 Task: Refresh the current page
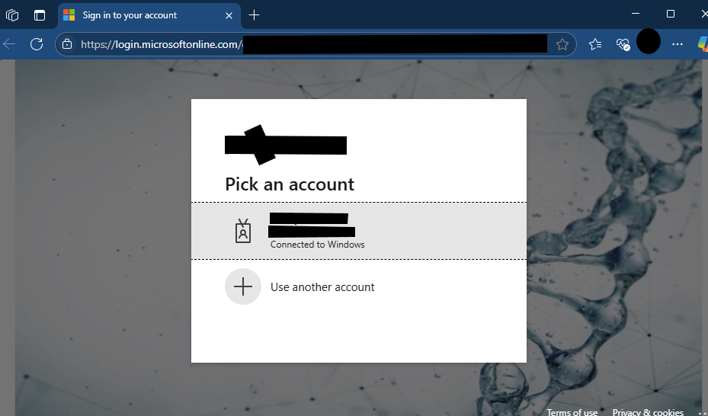(37, 44)
